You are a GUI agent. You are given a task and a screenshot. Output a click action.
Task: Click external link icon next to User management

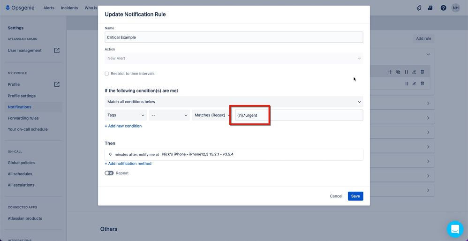tap(57, 51)
